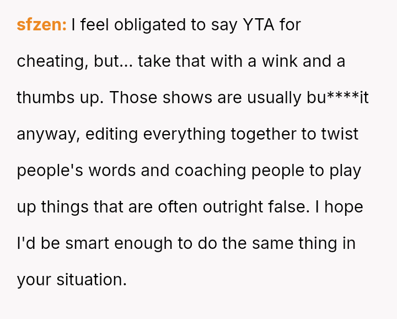Click the word "editing" in the comment

click(114, 134)
